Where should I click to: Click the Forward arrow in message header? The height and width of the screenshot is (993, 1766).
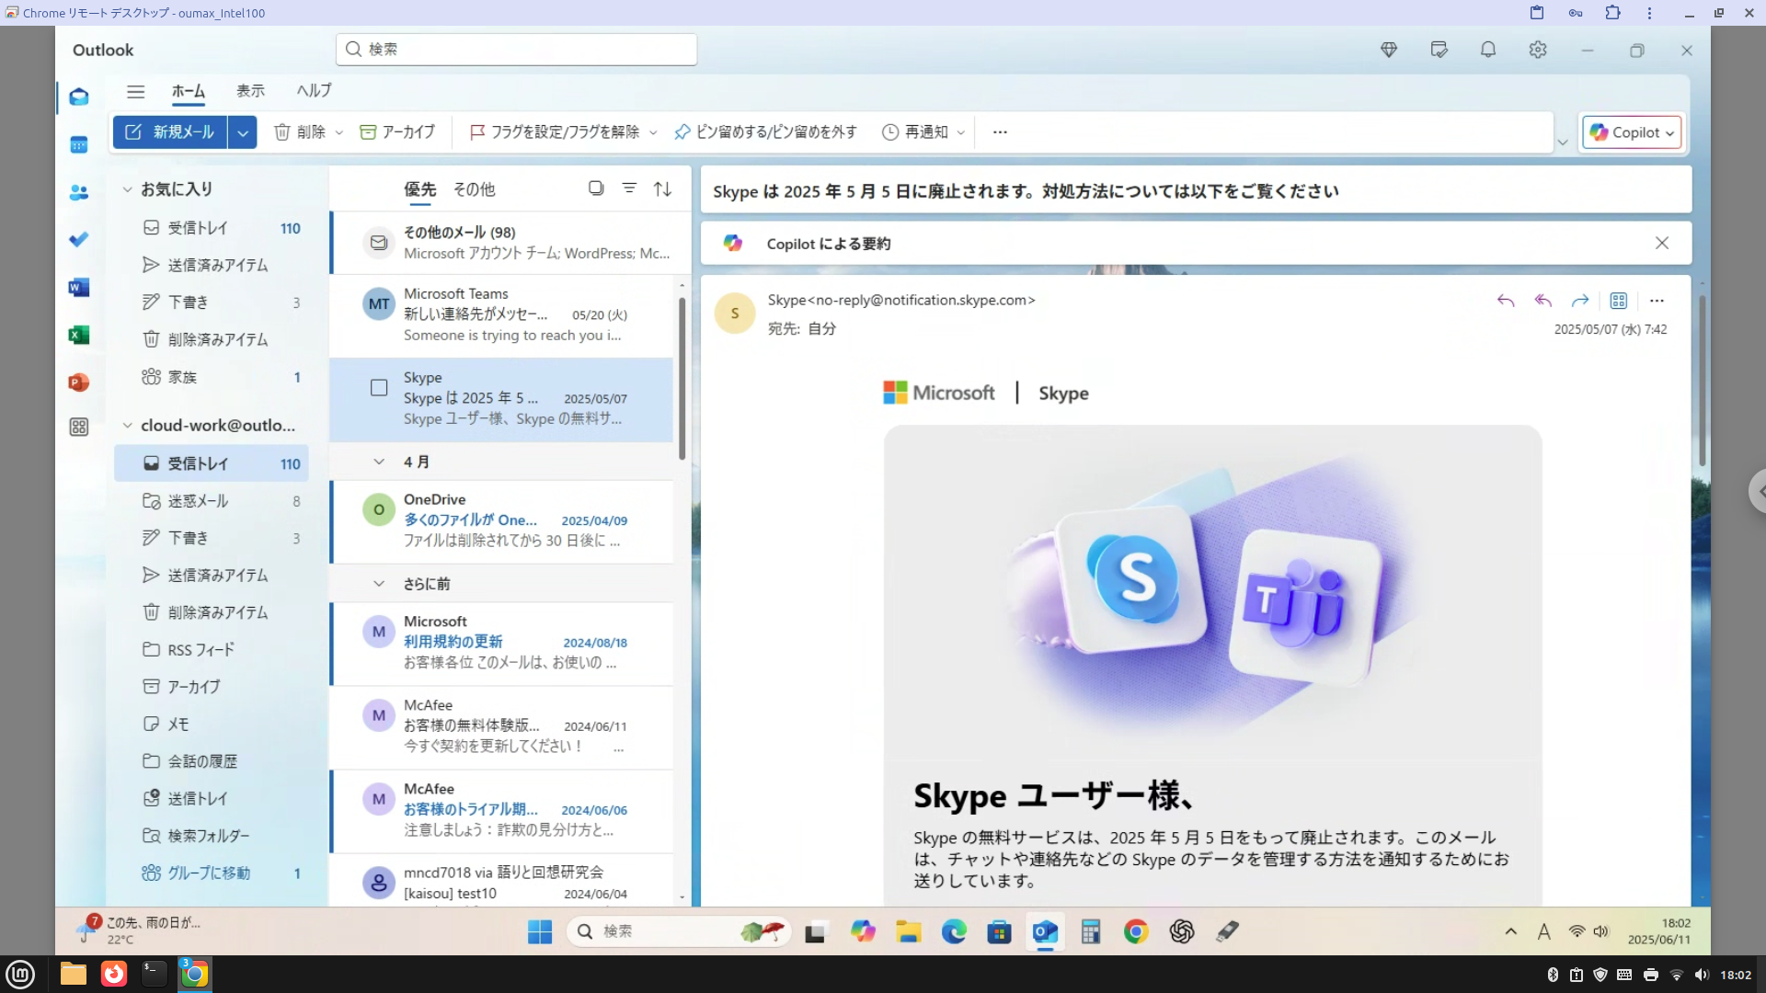click(x=1580, y=301)
